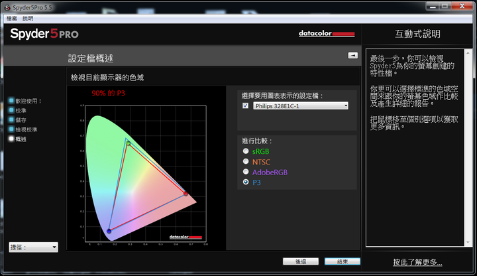
Task: Click the green primary point on gamut chart
Action: [x=128, y=143]
